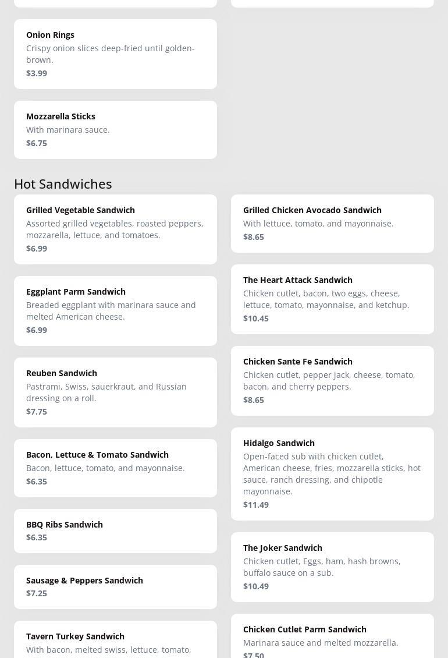Select the Grilled Chicken Avocado Sandwich
The height and width of the screenshot is (658, 448).
tap(332, 223)
